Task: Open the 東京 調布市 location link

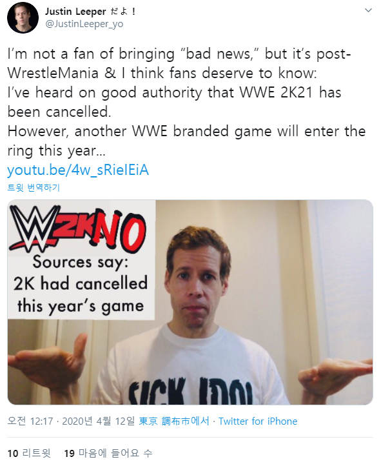Action: click(174, 421)
